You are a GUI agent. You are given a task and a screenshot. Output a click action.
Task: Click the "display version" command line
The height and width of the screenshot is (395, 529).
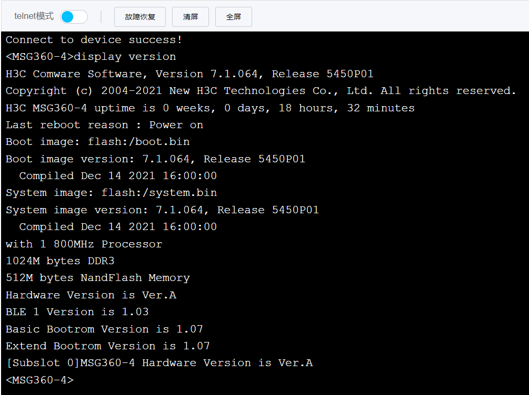pos(91,57)
